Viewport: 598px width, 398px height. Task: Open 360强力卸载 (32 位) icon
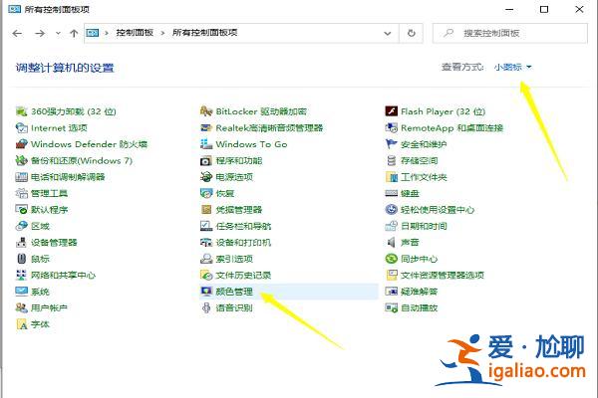(x=21, y=111)
